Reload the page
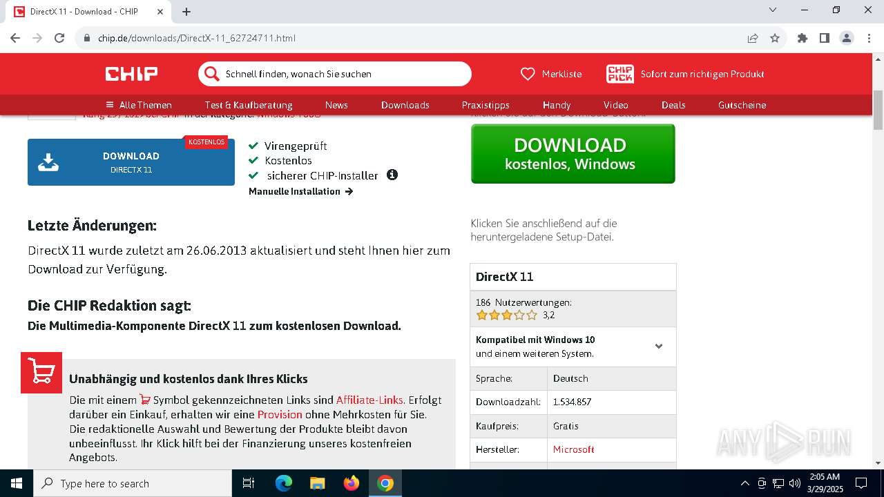The height and width of the screenshot is (497, 884). pos(59,38)
